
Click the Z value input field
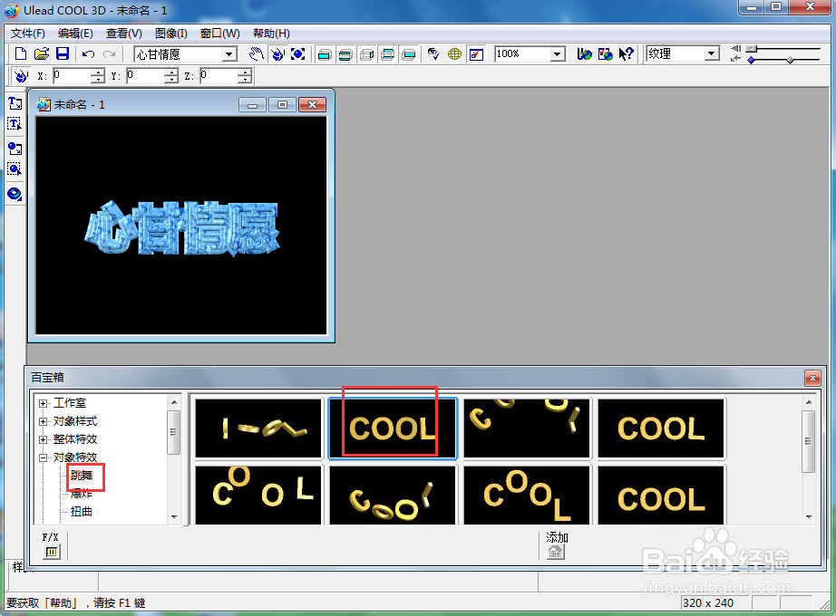(x=219, y=76)
